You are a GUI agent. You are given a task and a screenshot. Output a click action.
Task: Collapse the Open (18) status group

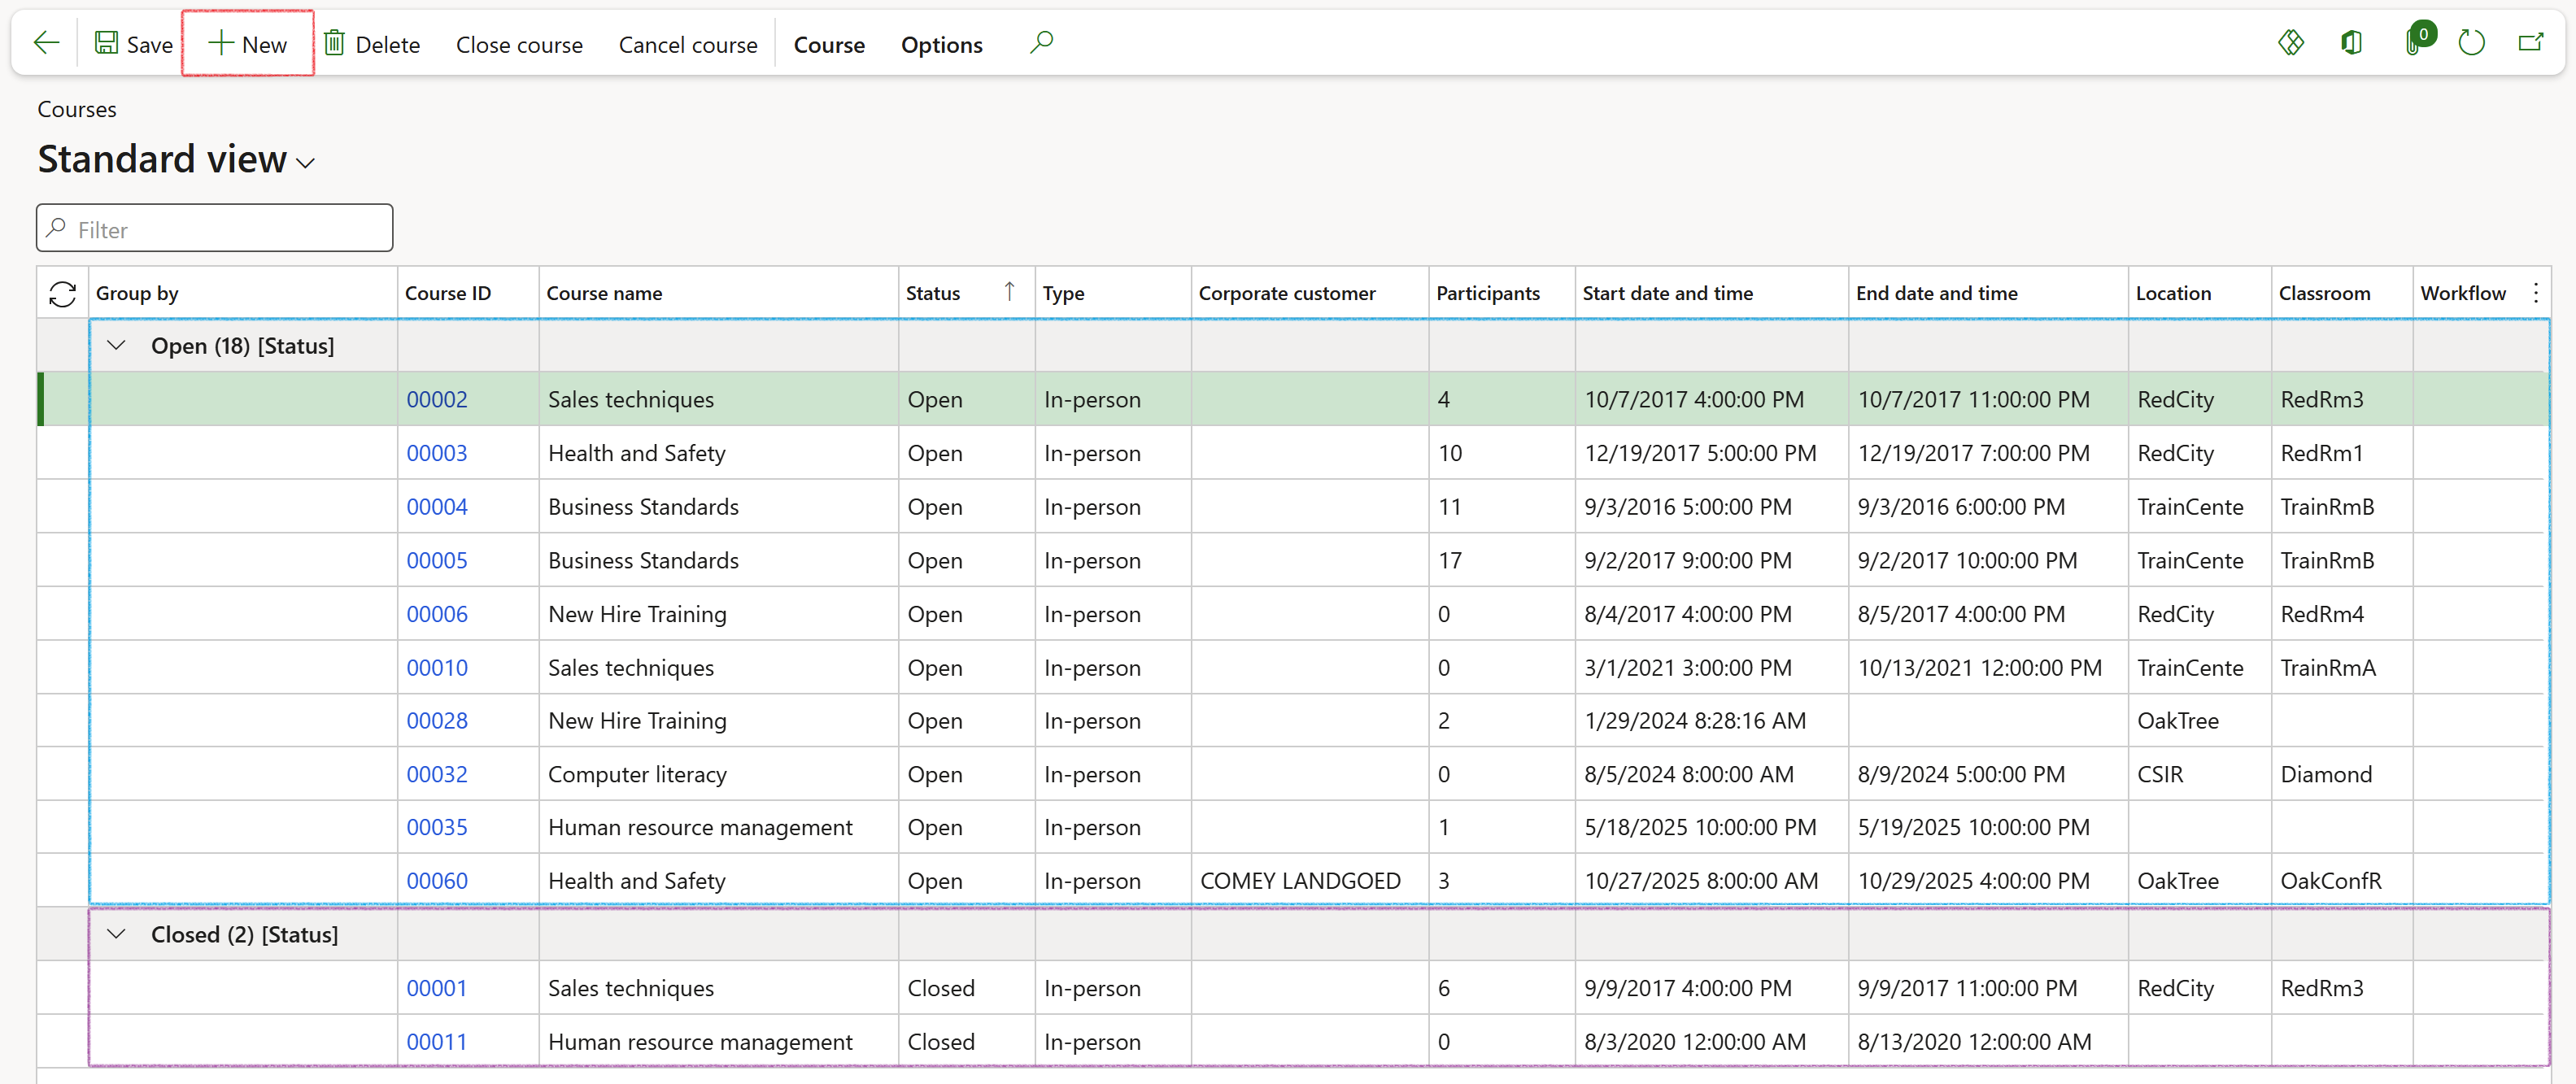pos(116,346)
